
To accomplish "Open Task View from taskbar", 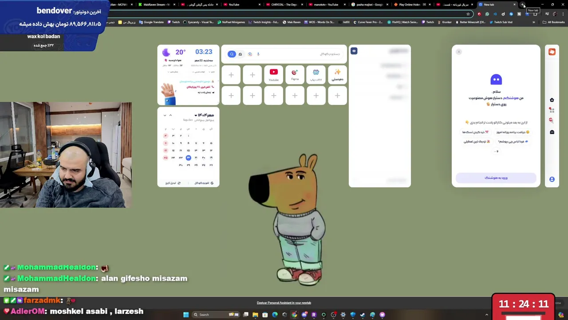I will click(x=246, y=315).
